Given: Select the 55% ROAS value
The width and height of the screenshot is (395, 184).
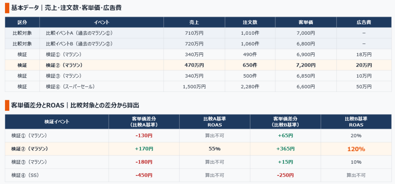Looking at the screenshot, I should 214,149.
